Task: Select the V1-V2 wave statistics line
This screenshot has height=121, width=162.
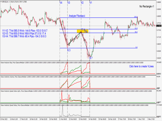Action: click(25, 31)
